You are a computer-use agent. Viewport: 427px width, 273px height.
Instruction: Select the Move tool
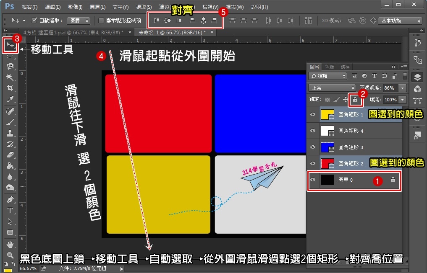tap(10, 45)
